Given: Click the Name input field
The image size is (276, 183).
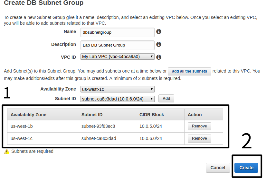Looking at the screenshot, I should [x=118, y=32].
